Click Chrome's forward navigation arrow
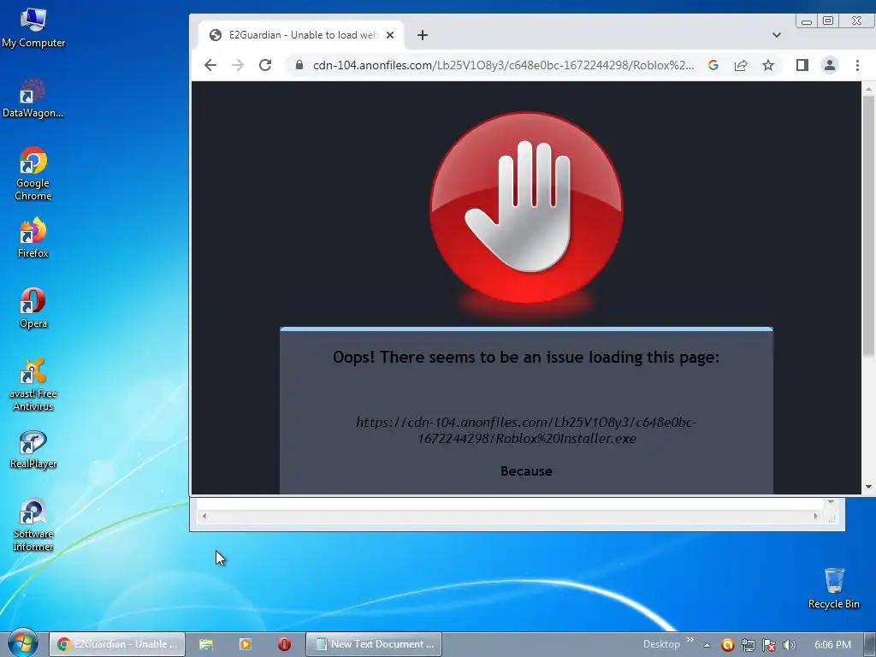Image resolution: width=876 pixels, height=657 pixels. pyautogui.click(x=238, y=65)
